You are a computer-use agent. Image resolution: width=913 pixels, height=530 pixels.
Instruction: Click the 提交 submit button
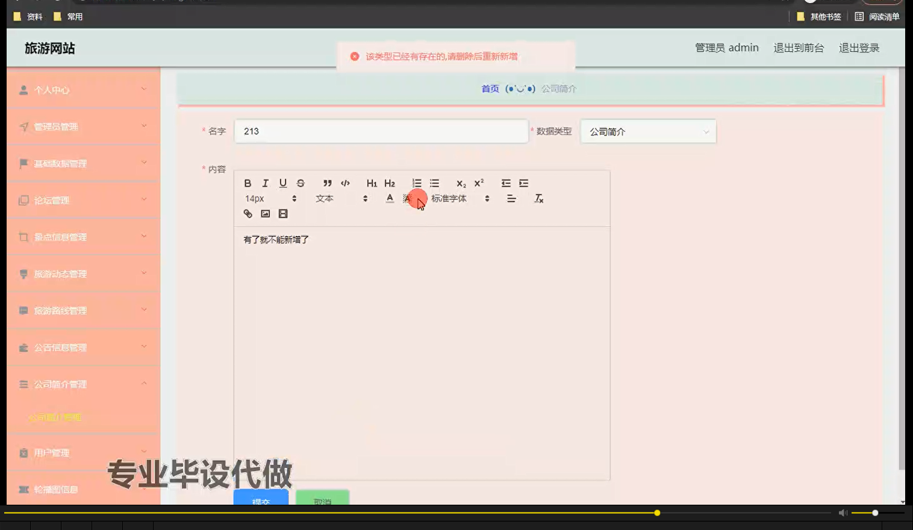tap(260, 501)
